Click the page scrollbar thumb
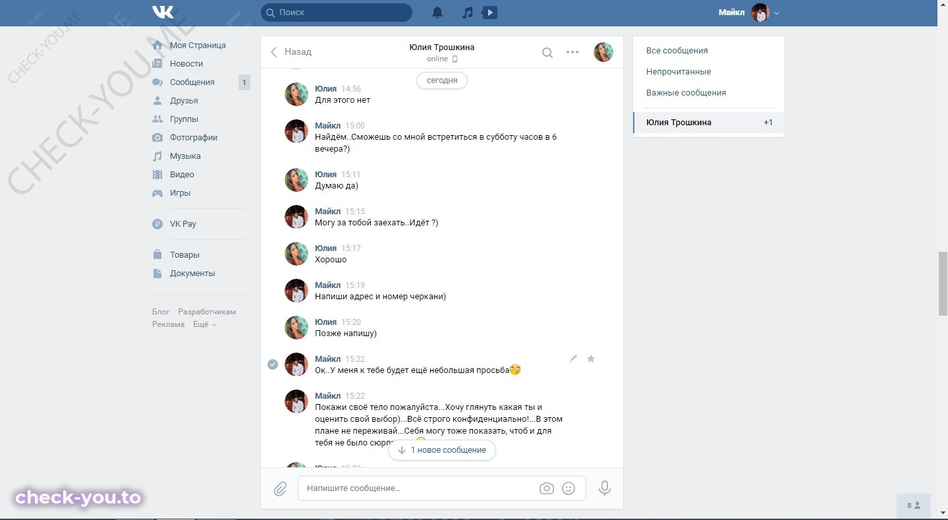948x520 pixels. point(943,283)
